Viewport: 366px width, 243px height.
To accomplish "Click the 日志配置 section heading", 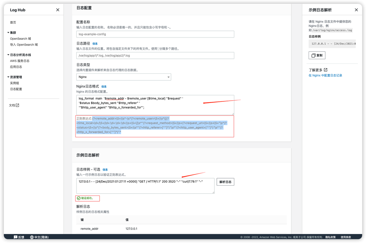I will click(x=84, y=8).
